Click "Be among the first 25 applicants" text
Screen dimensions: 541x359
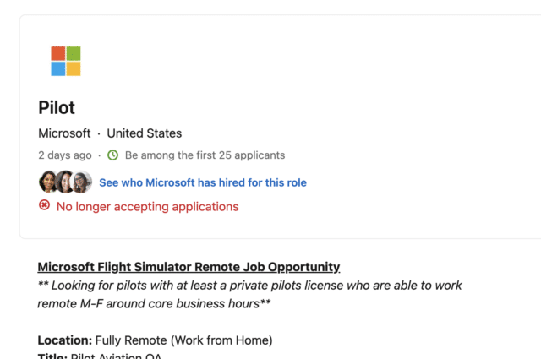pos(205,155)
